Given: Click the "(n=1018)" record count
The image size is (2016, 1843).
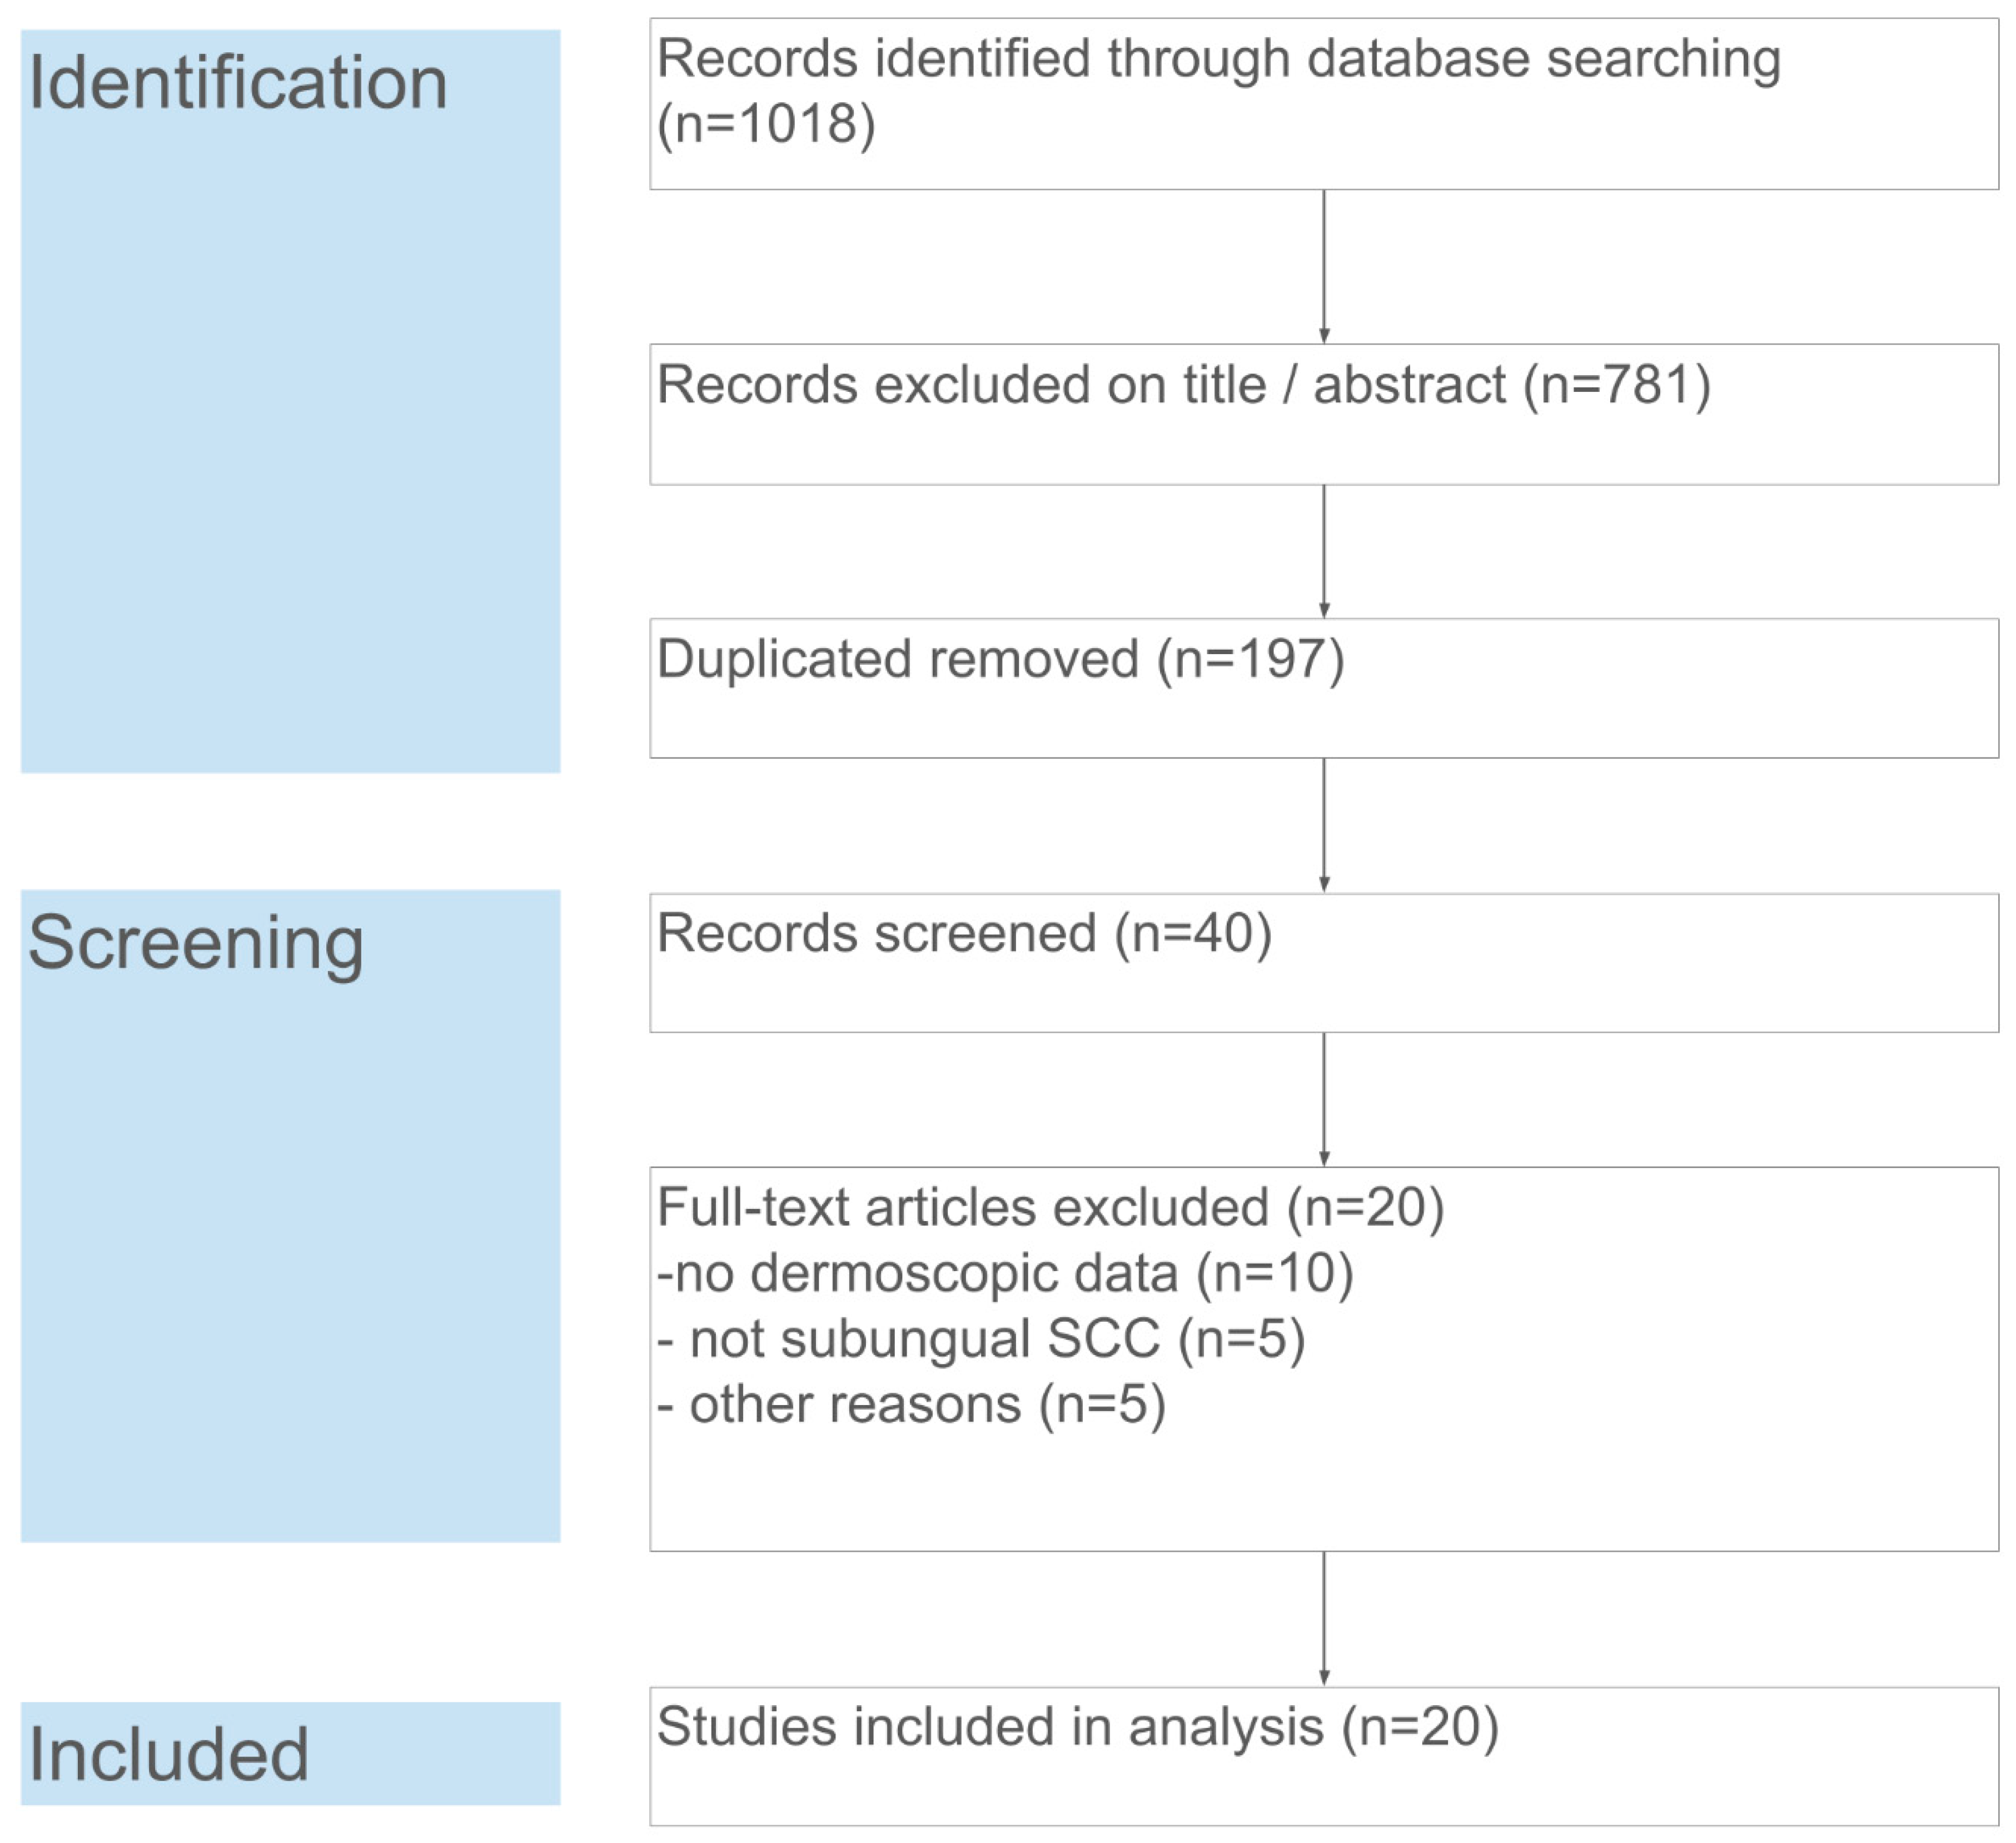Looking at the screenshot, I should click(766, 124).
